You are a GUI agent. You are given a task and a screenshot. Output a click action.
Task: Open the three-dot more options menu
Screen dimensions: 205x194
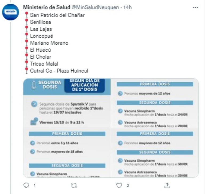[x=195, y=7]
